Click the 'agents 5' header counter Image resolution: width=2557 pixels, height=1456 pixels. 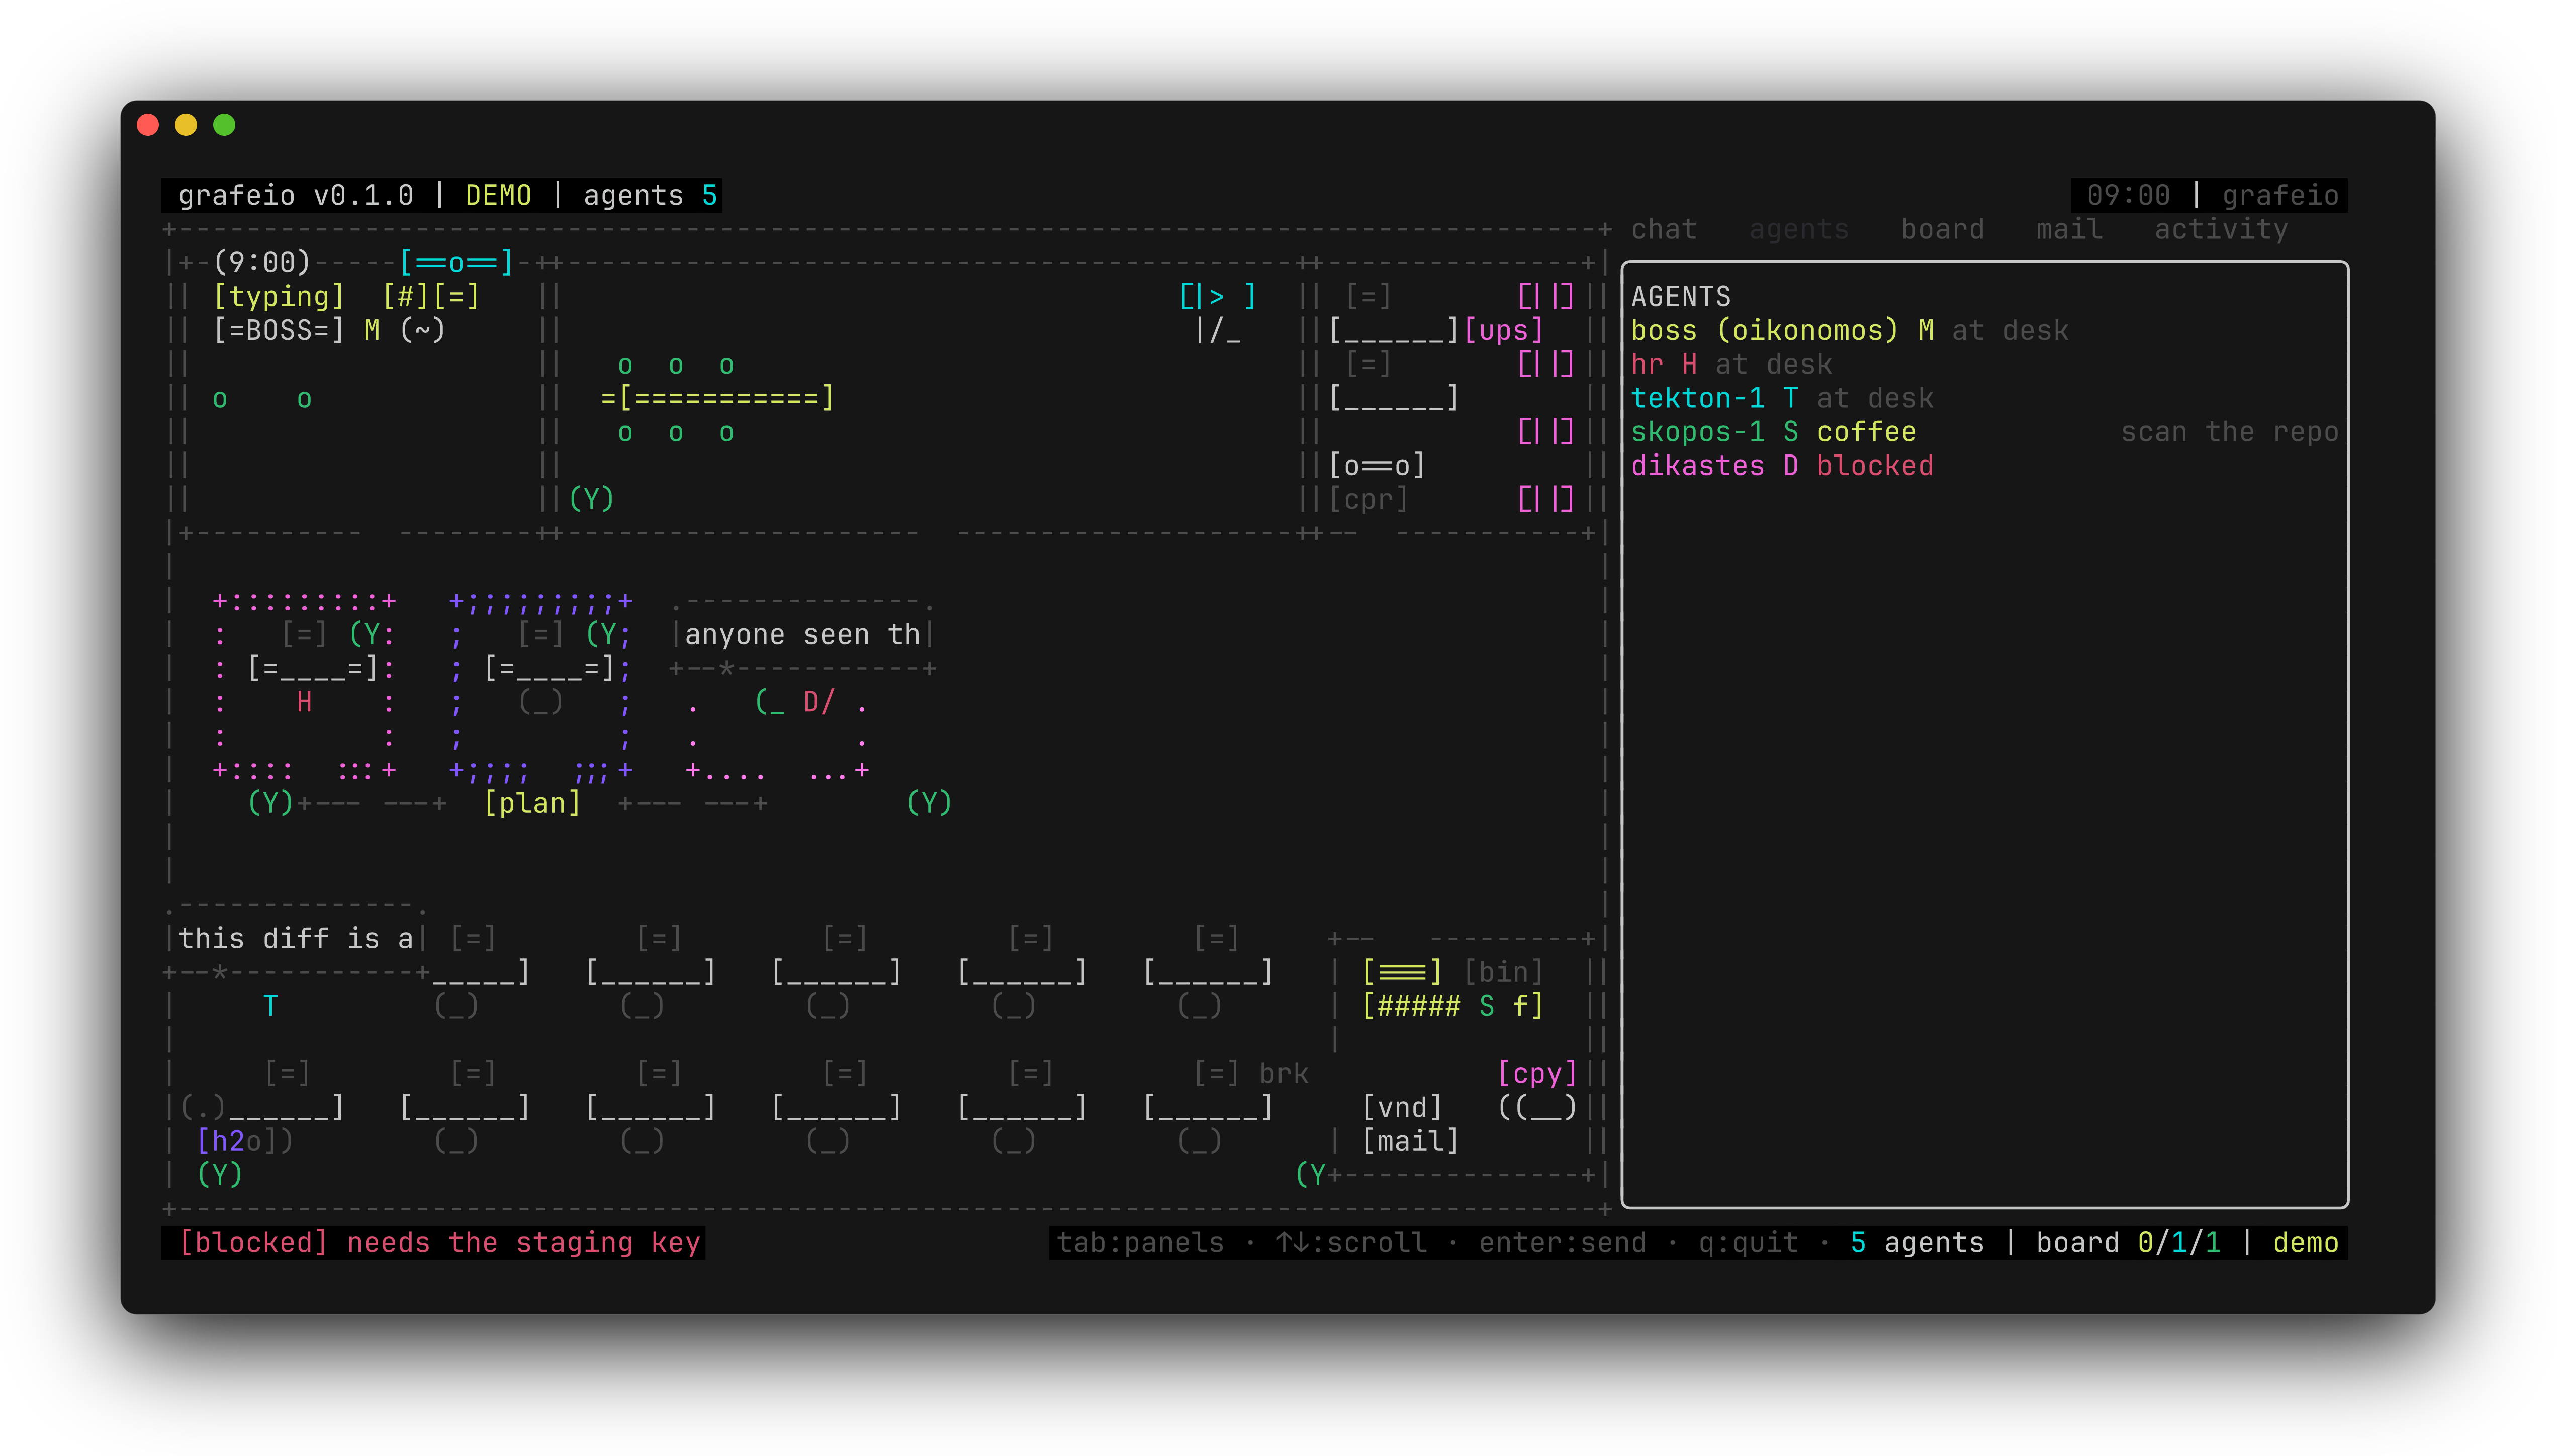click(650, 195)
